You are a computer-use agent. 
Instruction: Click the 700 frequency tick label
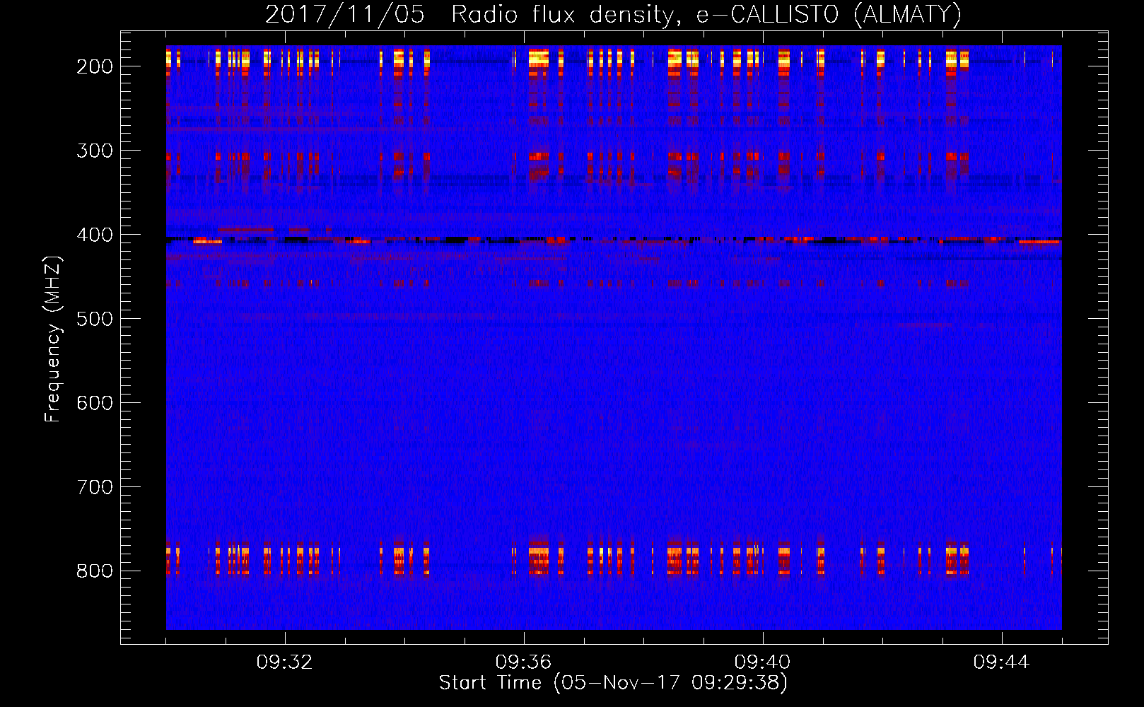click(x=95, y=487)
